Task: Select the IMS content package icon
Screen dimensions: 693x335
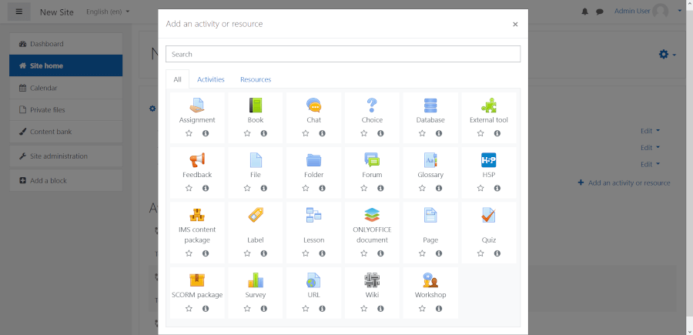Action: [x=197, y=215]
